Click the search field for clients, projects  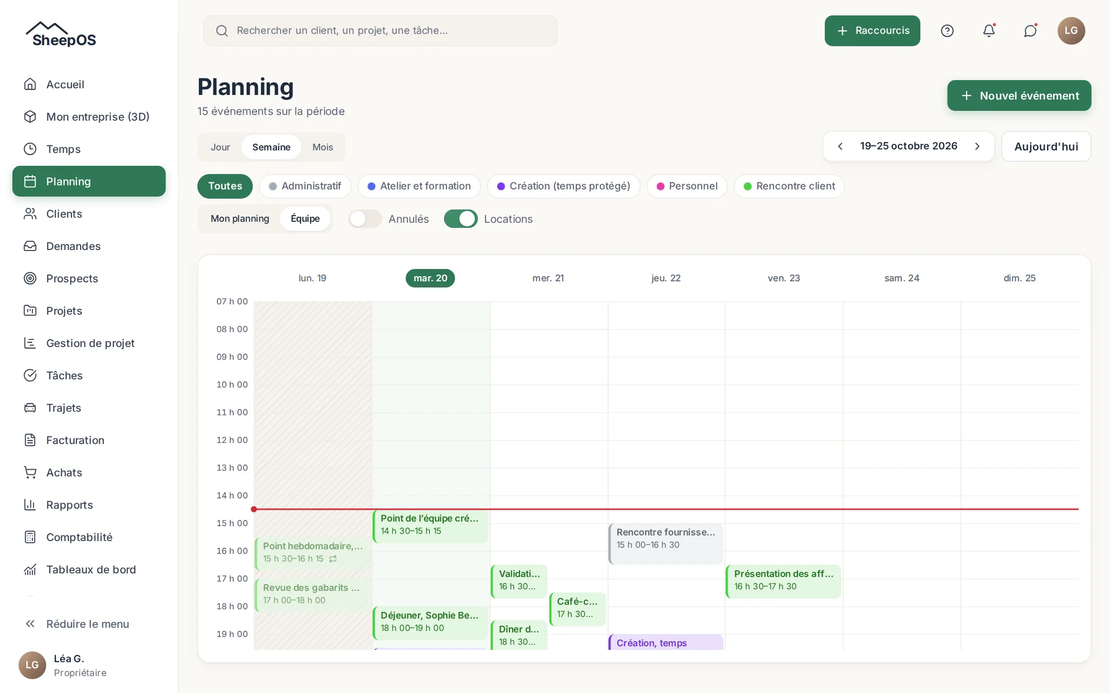coord(381,31)
